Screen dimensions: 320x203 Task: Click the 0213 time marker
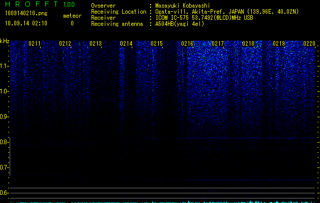(96, 44)
